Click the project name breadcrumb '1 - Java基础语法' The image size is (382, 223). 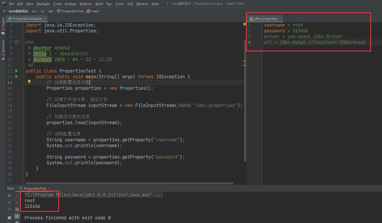(15, 11)
